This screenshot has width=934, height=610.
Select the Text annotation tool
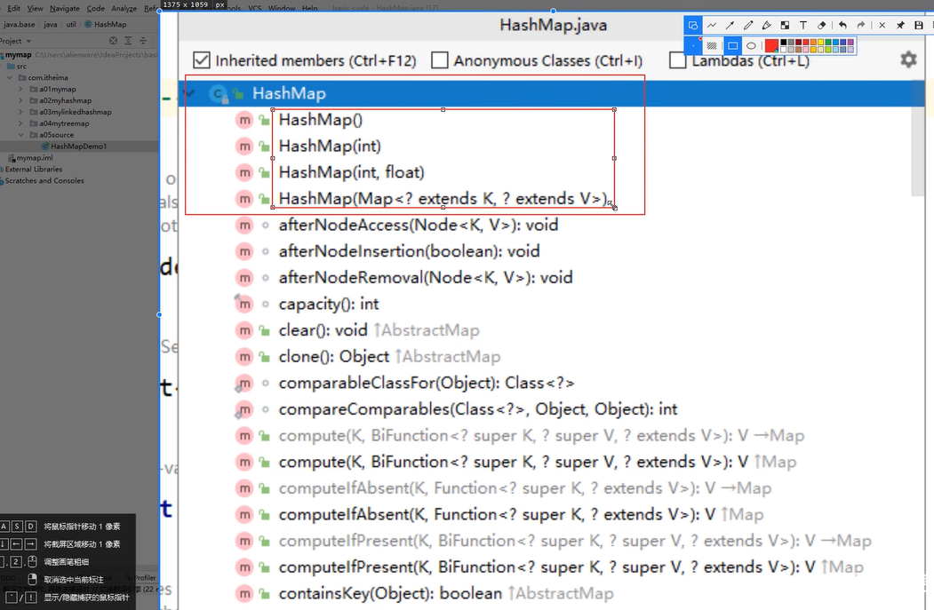[802, 25]
